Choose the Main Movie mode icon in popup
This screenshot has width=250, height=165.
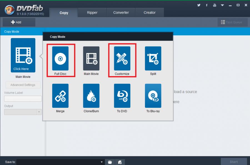pos(91,59)
